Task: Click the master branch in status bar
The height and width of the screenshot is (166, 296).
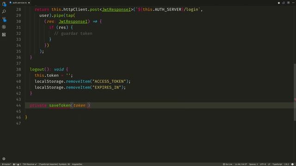Action: coord(6,164)
